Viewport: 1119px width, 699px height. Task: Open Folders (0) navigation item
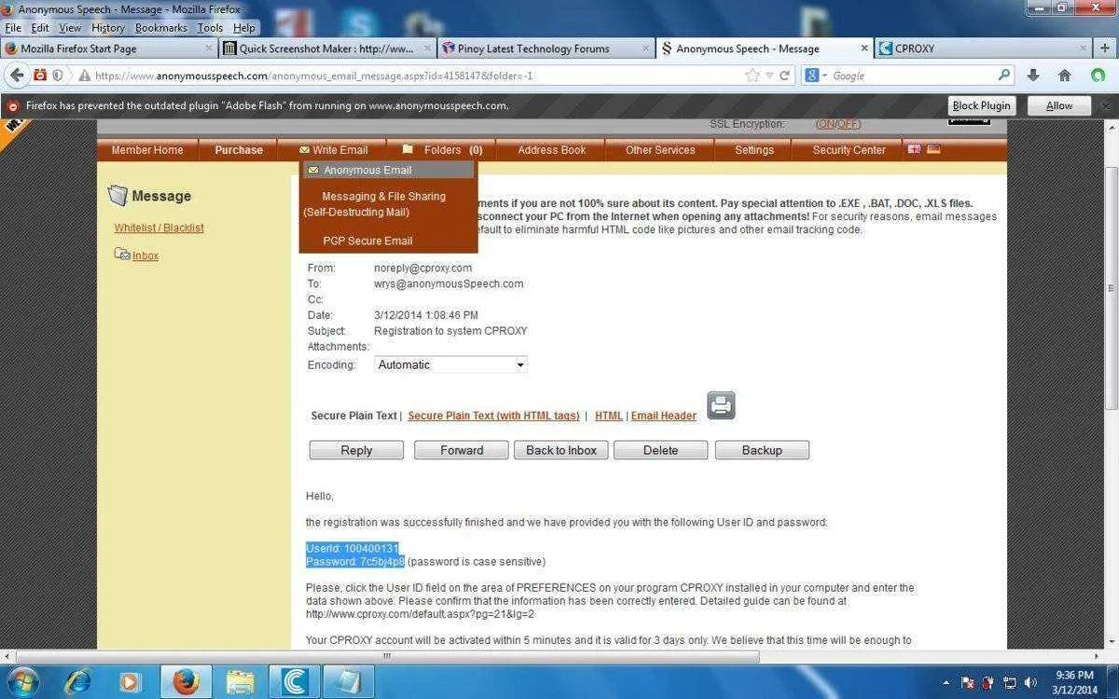click(442, 150)
